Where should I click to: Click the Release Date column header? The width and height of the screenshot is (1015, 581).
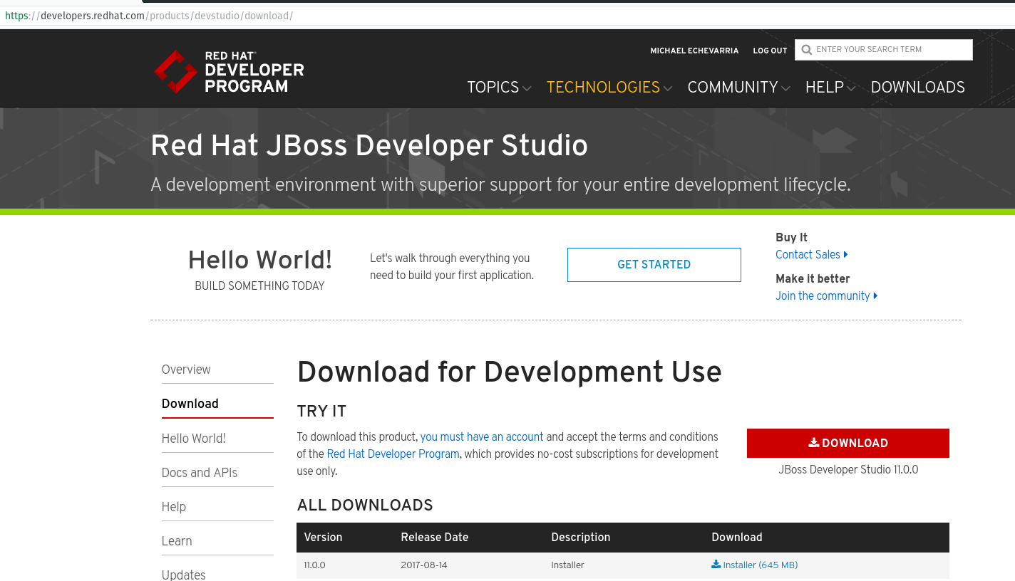(x=435, y=537)
